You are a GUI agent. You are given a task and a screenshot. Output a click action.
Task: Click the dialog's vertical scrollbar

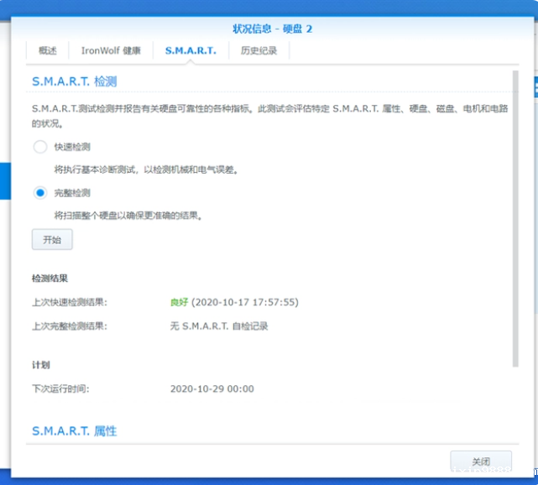[515, 218]
